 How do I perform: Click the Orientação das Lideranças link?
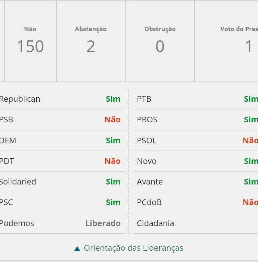click(x=133, y=248)
